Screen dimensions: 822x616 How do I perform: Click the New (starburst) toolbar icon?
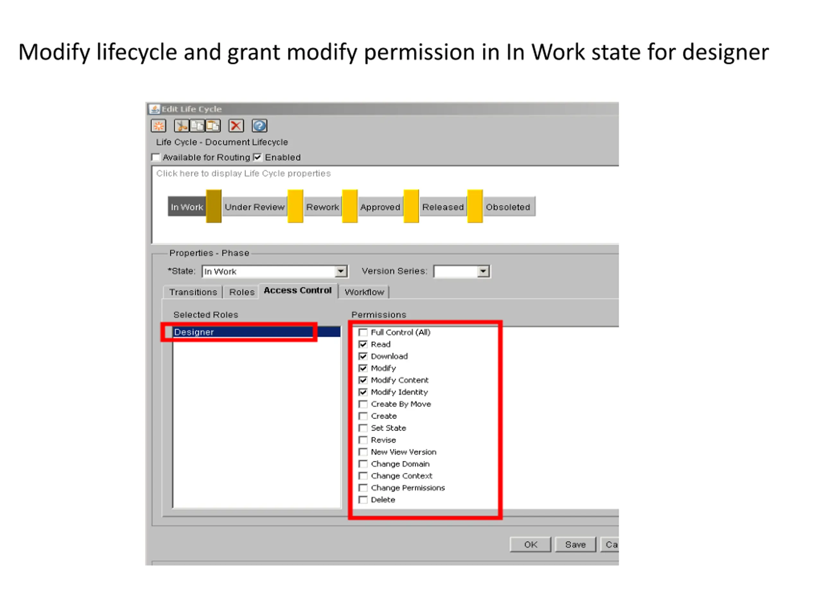(159, 126)
